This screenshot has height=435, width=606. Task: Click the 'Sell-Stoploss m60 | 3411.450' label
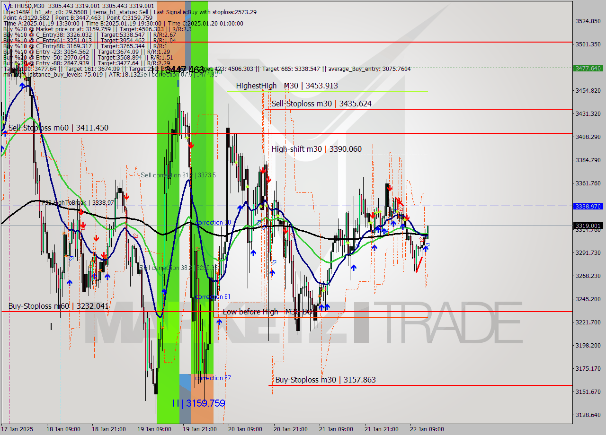coord(58,128)
